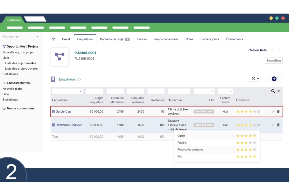Click trash icon in Debiteurs/Crediteur row

[278, 125]
